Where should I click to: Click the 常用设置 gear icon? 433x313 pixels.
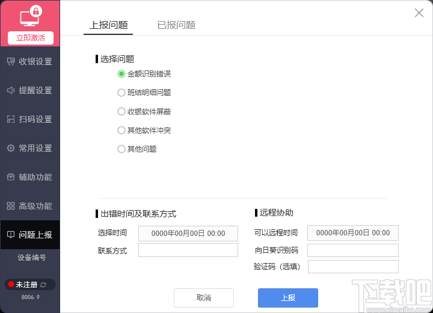click(x=11, y=148)
